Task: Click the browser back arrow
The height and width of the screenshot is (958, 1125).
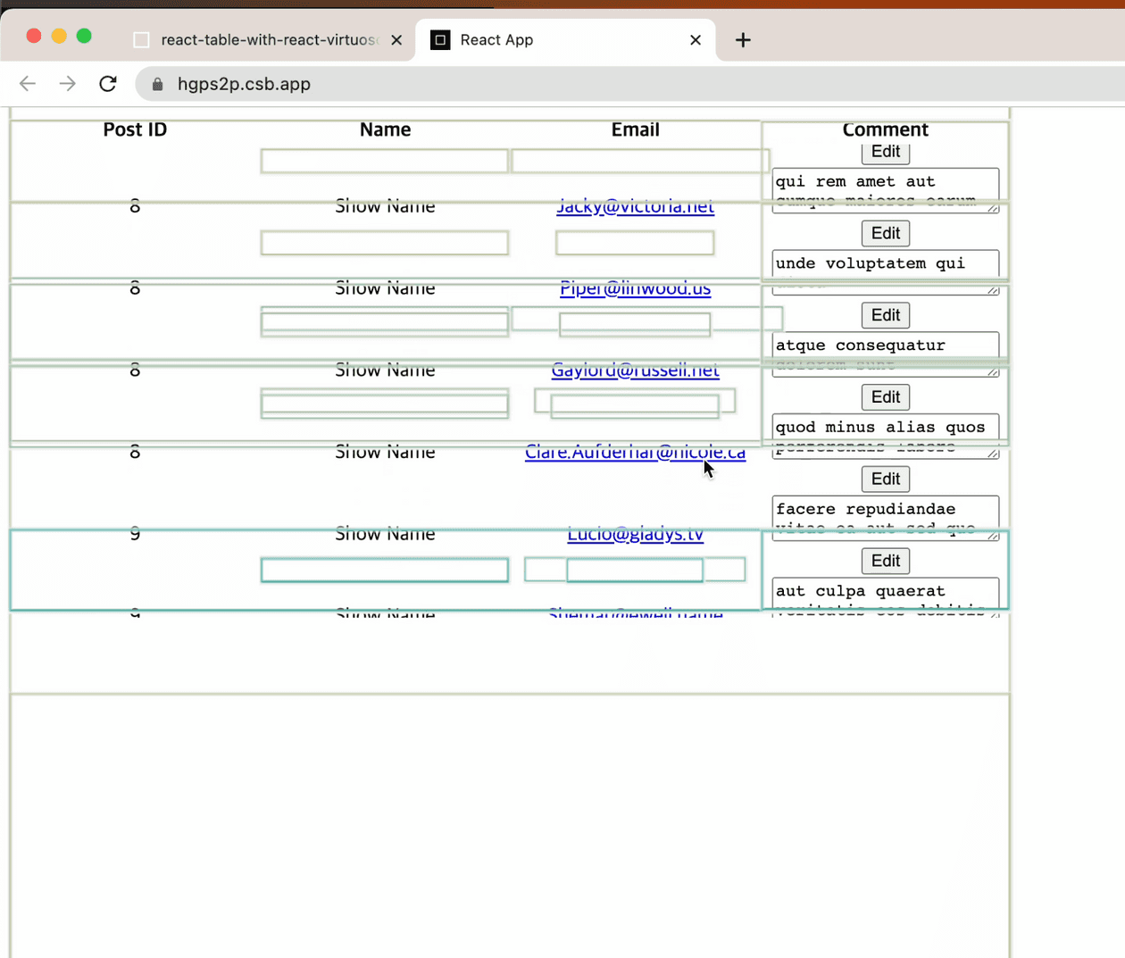Action: pyautogui.click(x=28, y=84)
